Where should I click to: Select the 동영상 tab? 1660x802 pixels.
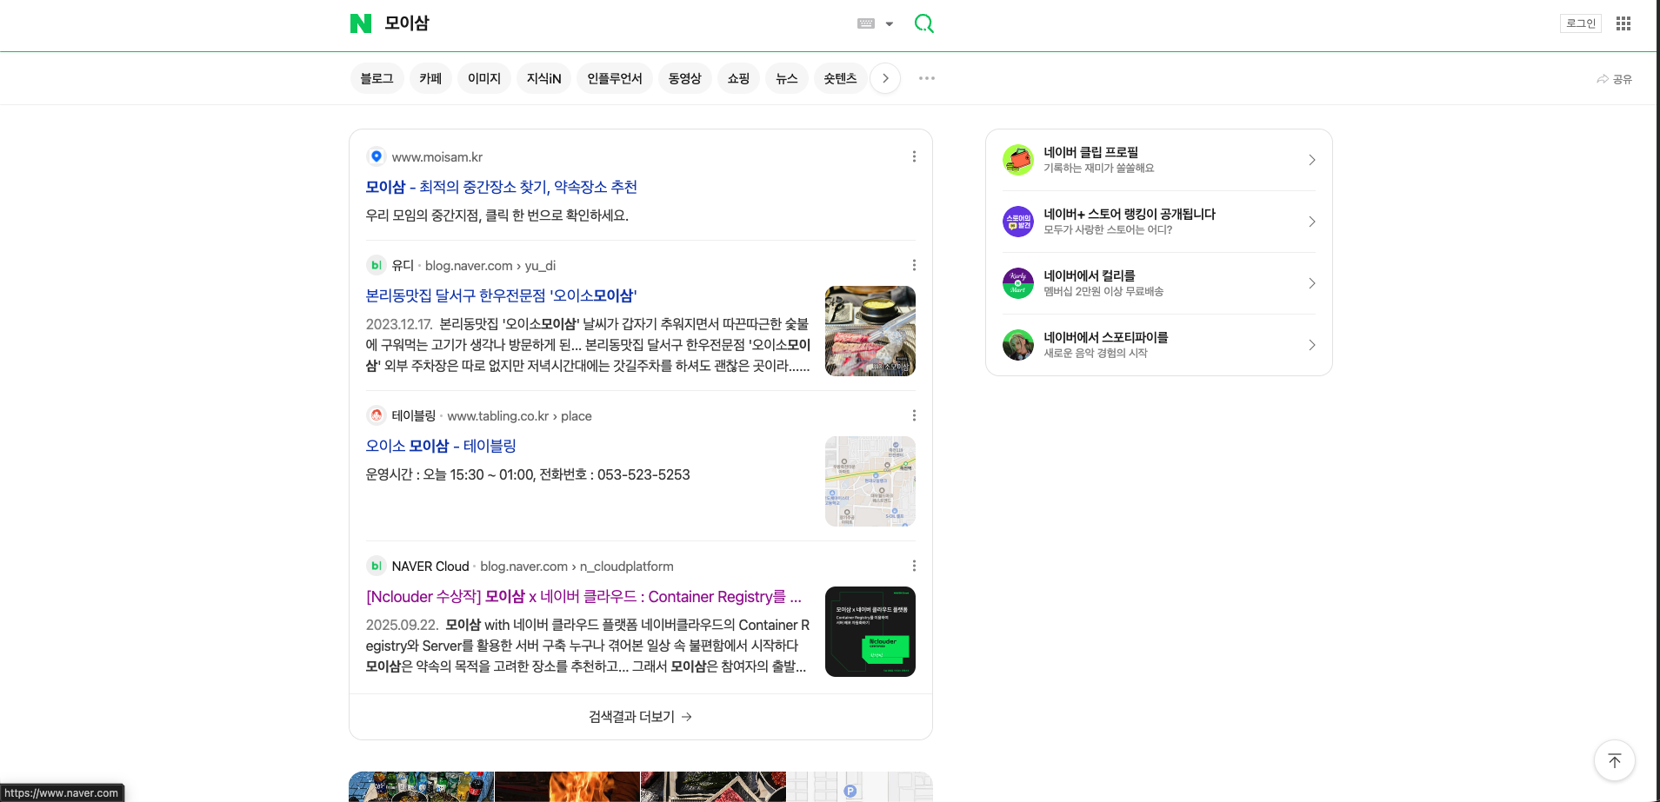(684, 78)
